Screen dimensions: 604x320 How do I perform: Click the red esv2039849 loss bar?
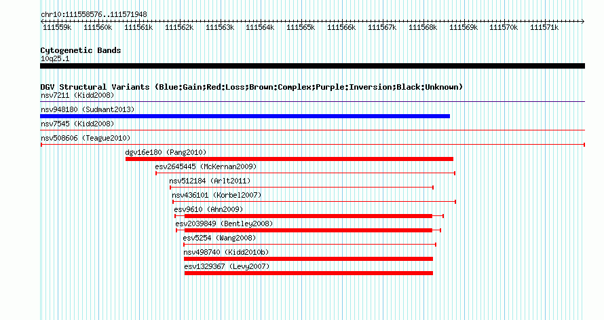(308, 230)
